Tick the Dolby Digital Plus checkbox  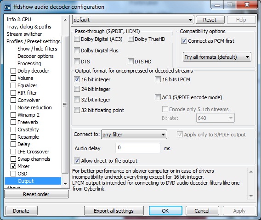coord(77,51)
